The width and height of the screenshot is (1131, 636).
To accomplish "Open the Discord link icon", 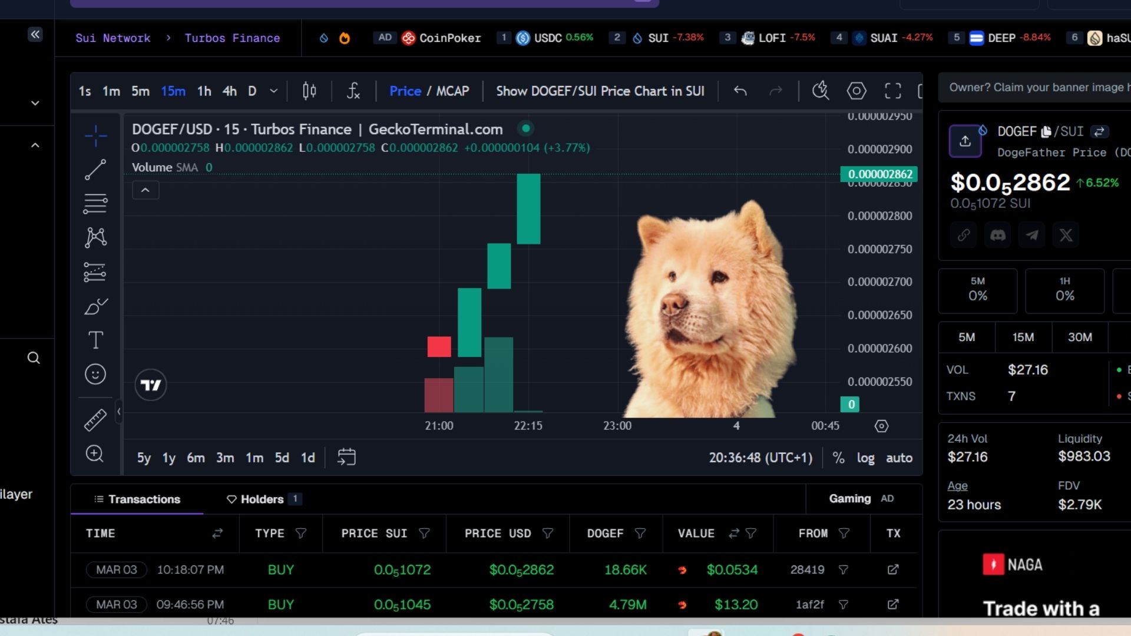I will [x=998, y=235].
